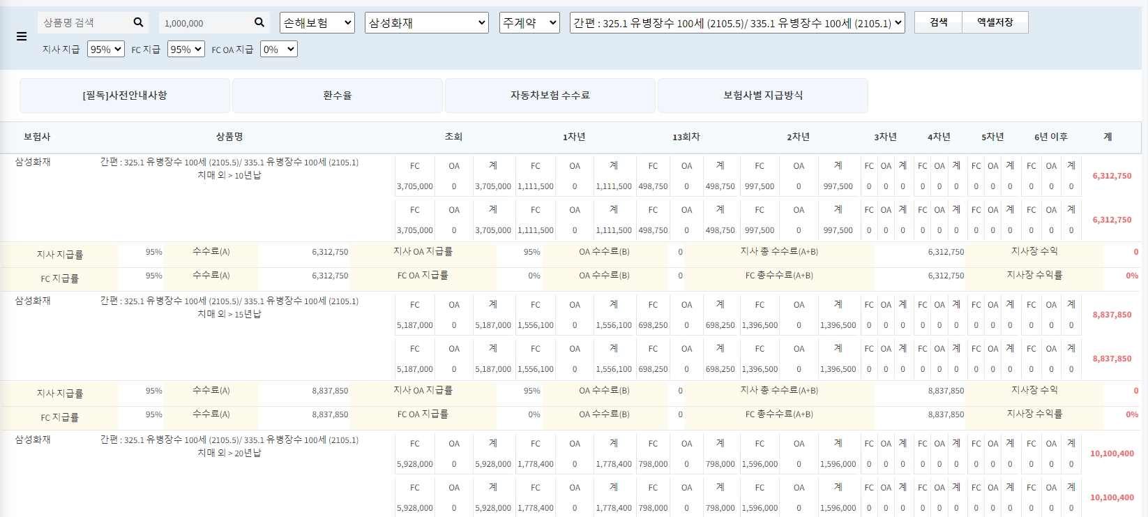Image resolution: width=1148 pixels, height=517 pixels.
Task: Select the 치매 외 > 15년납 product text
Action: 229,314
